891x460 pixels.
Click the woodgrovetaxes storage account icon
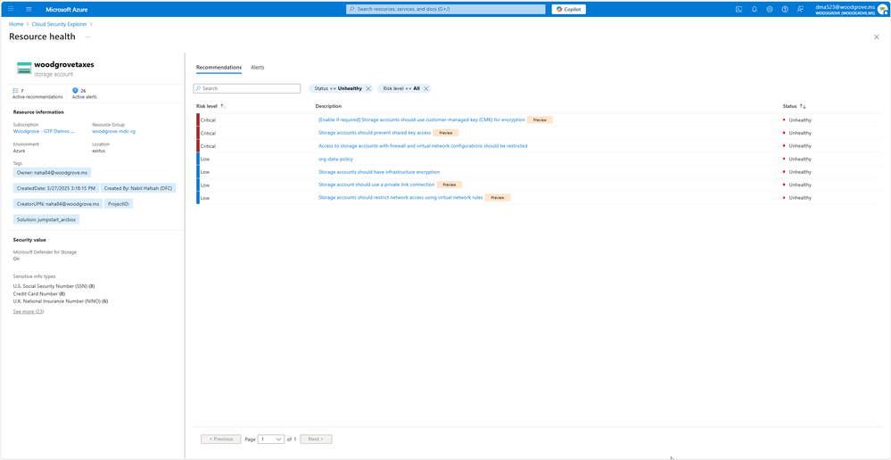click(24, 68)
